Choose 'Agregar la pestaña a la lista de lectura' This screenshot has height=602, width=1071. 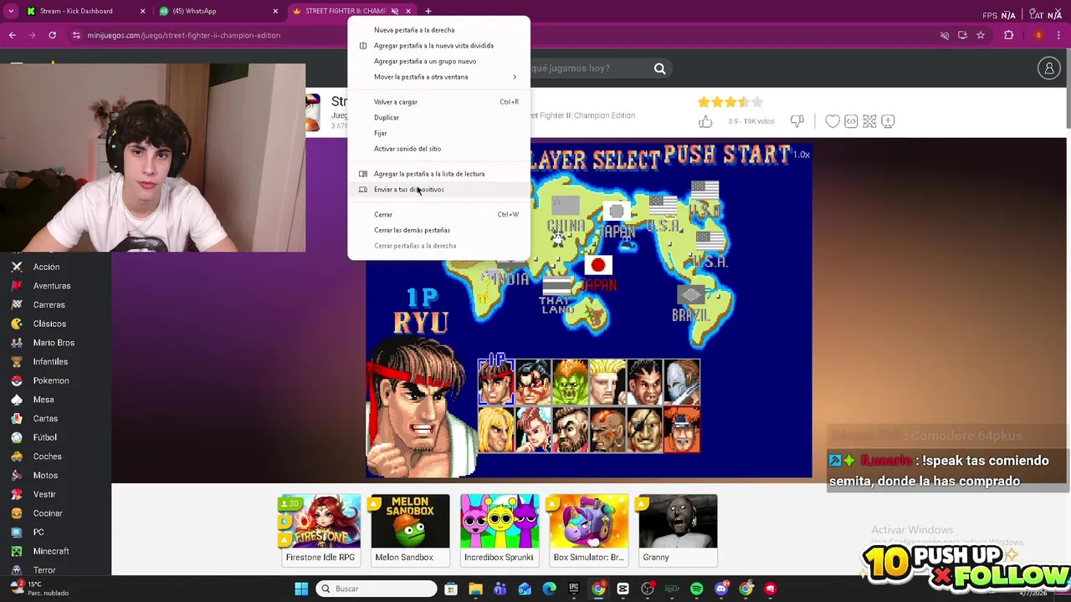pyautogui.click(x=438, y=174)
